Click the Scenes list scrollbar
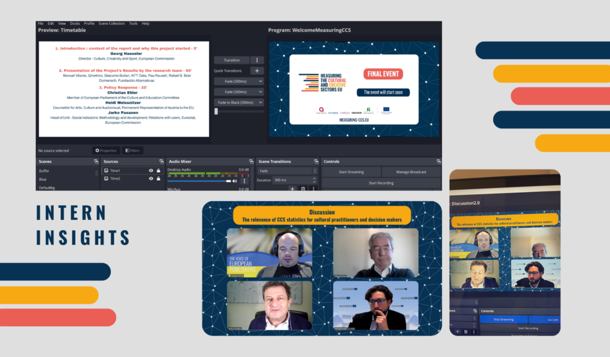Image resolution: width=610 pixels, height=357 pixels. (x=97, y=173)
